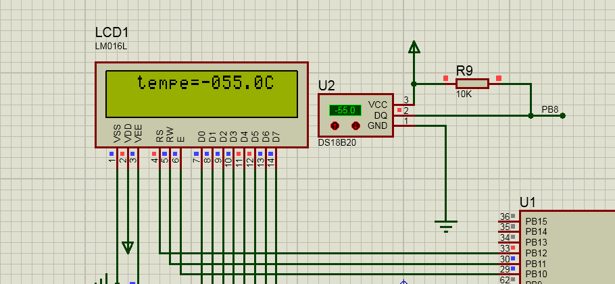Select the DS18B20 -55.0 temperature readout
Screen dimensions: 615x284
click(345, 111)
